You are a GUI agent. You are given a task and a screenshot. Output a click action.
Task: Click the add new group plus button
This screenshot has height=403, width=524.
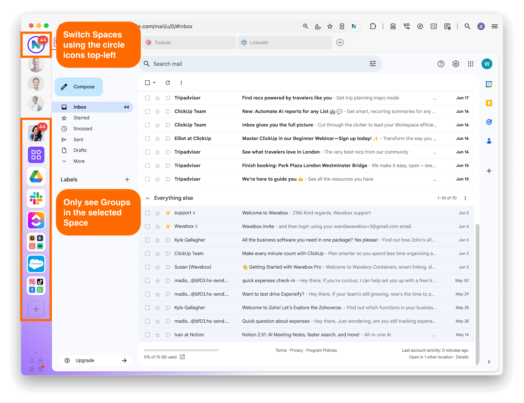coord(36,309)
